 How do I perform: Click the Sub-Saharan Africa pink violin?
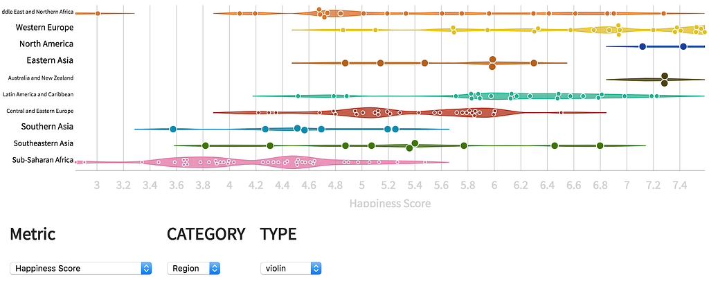pos(262,162)
